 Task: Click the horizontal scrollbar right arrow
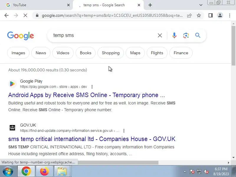[229, 163]
